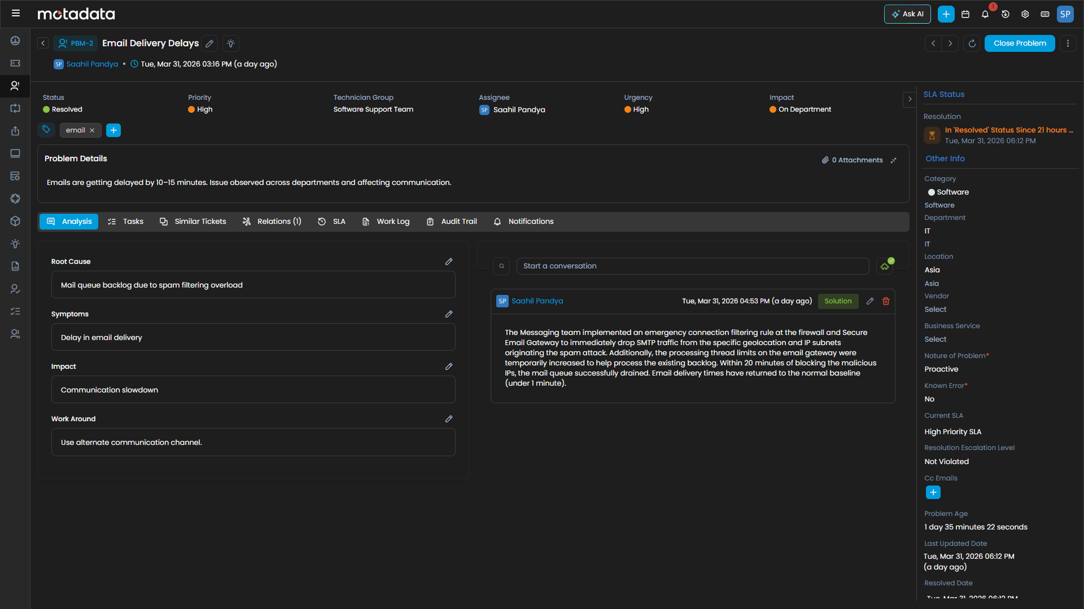This screenshot has width=1084, height=609.
Task: Remove the email tag using its X
Action: click(x=92, y=130)
